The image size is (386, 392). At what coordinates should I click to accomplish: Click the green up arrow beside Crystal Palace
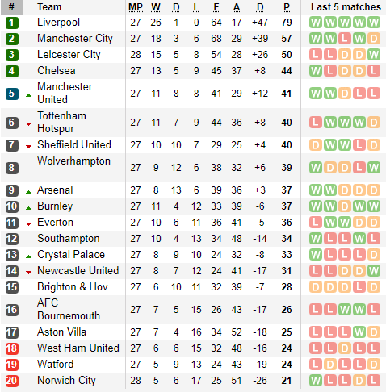tap(28, 256)
